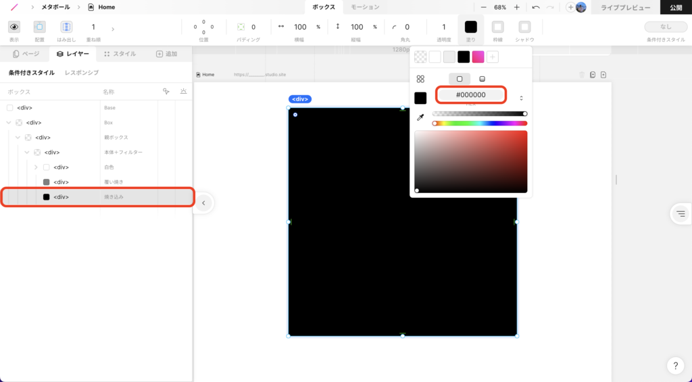This screenshot has height=382, width=692.
Task: Switch to the モーション tab
Action: click(365, 7)
